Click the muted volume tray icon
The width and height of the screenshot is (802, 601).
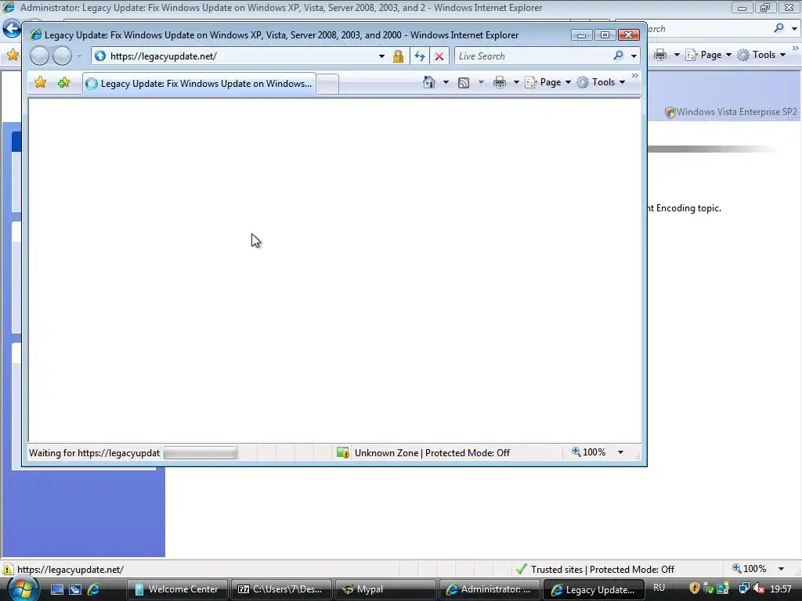[x=758, y=588]
